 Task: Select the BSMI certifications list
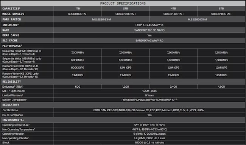pos(148,110)
